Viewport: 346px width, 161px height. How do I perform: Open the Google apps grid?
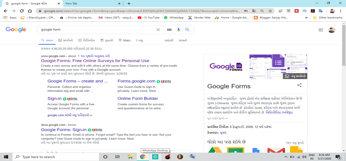coord(321,30)
